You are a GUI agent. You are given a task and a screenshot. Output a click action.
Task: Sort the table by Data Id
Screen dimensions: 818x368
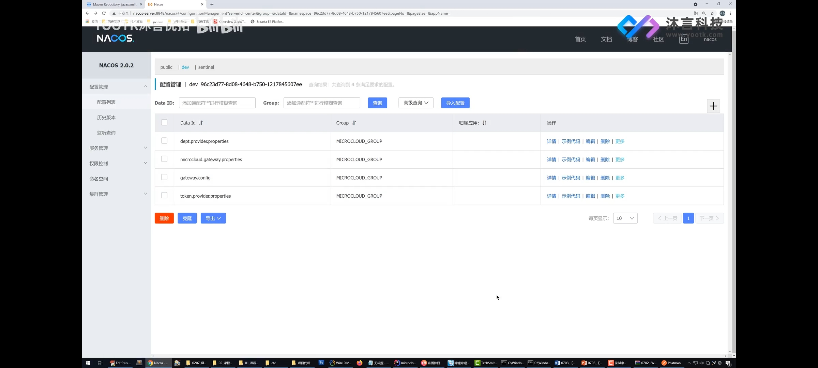(201, 123)
